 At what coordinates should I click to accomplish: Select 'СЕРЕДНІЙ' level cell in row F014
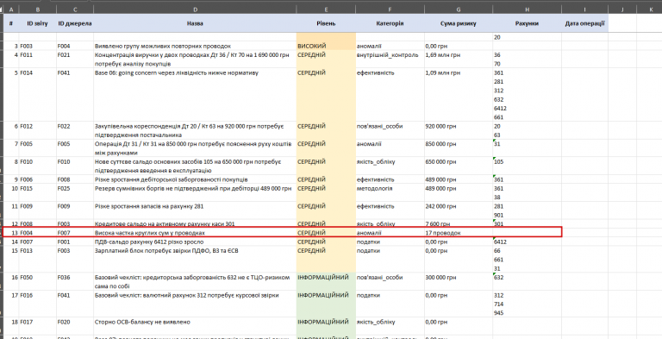(x=326, y=95)
